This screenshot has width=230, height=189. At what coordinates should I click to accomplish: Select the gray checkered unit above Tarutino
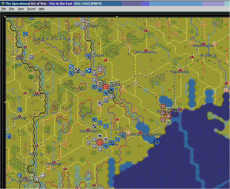click(94, 126)
